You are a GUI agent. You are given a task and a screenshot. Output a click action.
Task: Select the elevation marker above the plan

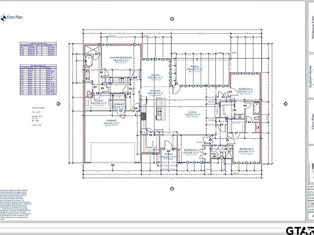pos(172,19)
